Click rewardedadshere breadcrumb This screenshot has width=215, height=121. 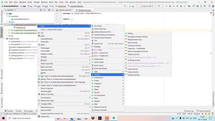click(77, 6)
